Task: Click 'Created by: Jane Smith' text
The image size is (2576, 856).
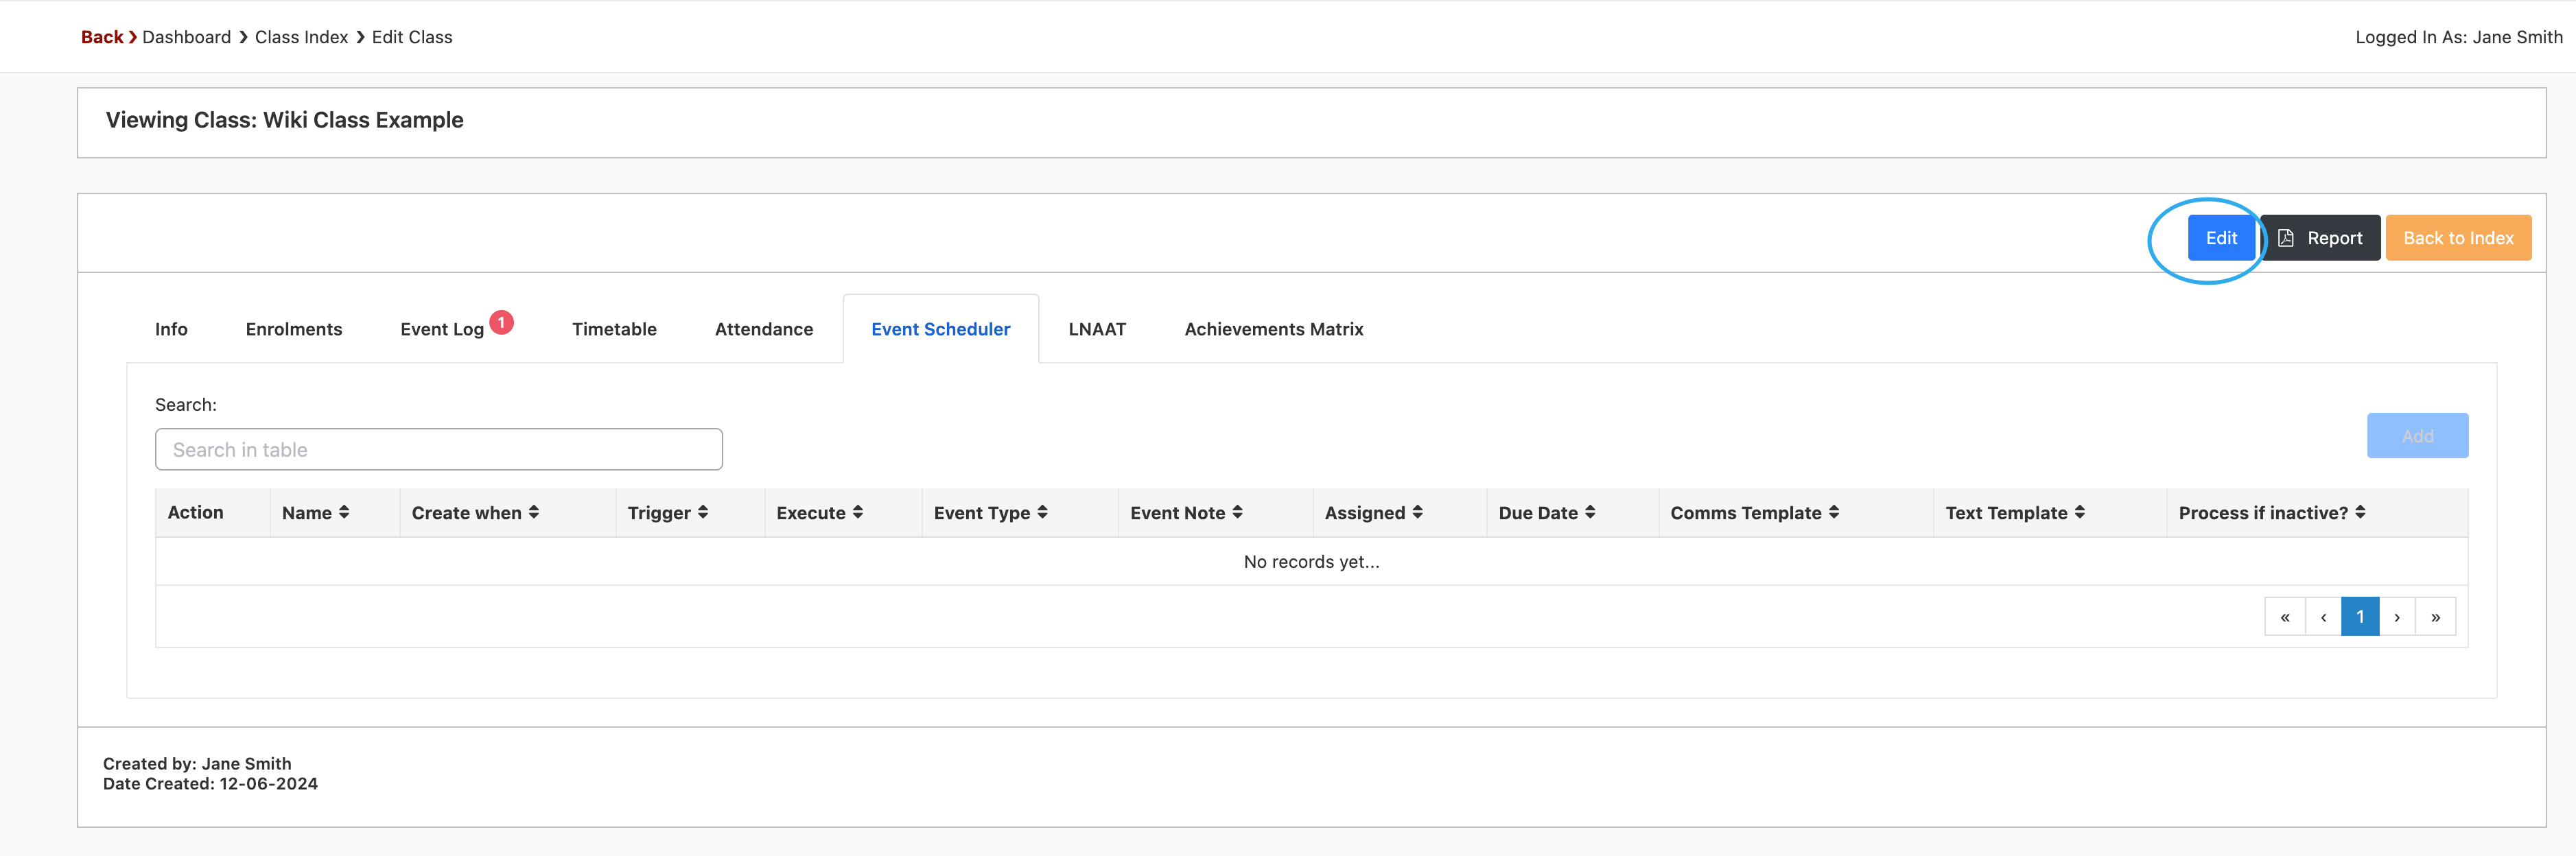Action: (197, 764)
